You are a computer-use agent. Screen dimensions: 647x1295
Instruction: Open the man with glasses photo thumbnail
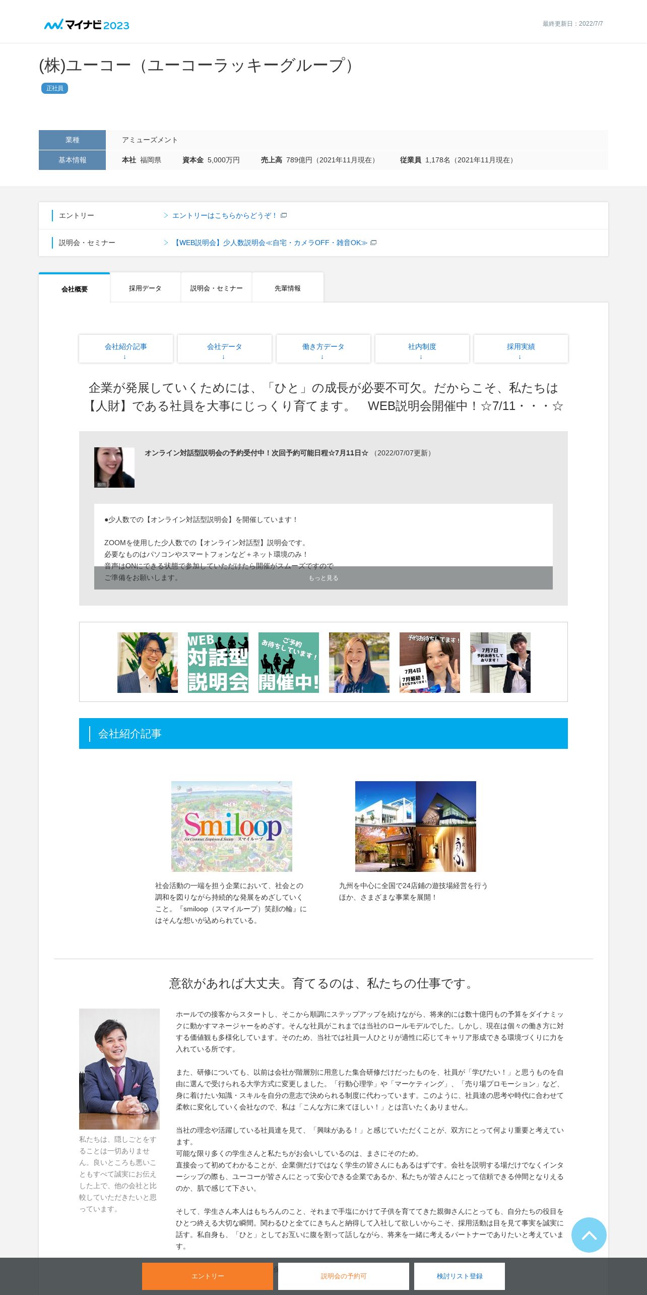pyautogui.click(x=148, y=663)
